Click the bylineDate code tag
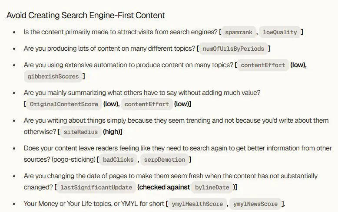This screenshot has width=338, height=212. (212, 187)
